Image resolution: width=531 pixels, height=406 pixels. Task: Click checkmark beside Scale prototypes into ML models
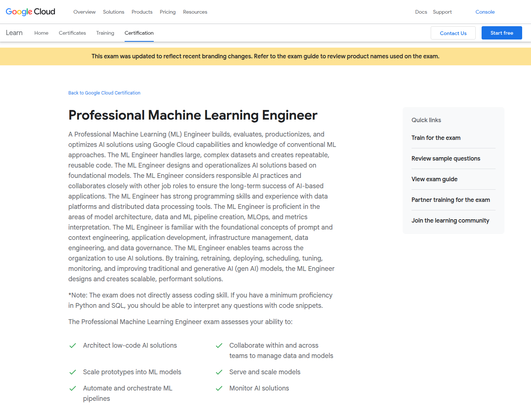tap(73, 372)
